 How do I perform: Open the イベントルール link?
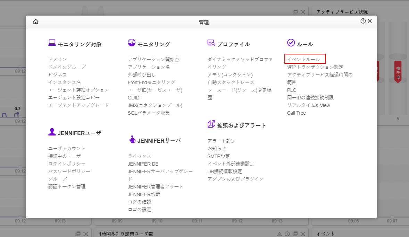(x=303, y=59)
